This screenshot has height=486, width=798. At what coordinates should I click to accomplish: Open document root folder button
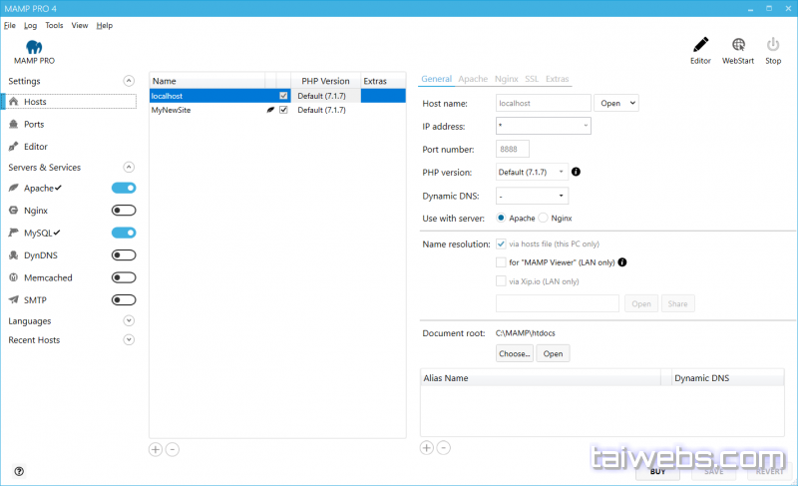(x=553, y=353)
